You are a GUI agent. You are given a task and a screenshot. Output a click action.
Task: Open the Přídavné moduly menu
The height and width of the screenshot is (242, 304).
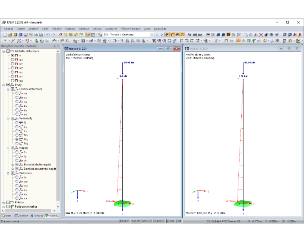coord(130,29)
